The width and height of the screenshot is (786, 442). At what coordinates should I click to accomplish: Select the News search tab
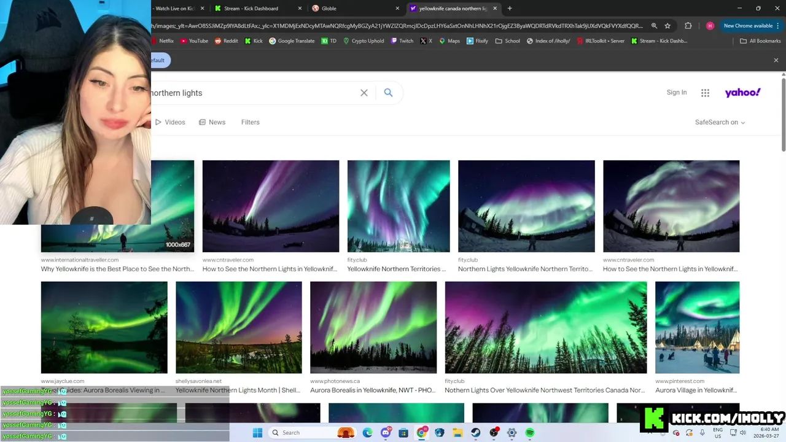point(212,122)
